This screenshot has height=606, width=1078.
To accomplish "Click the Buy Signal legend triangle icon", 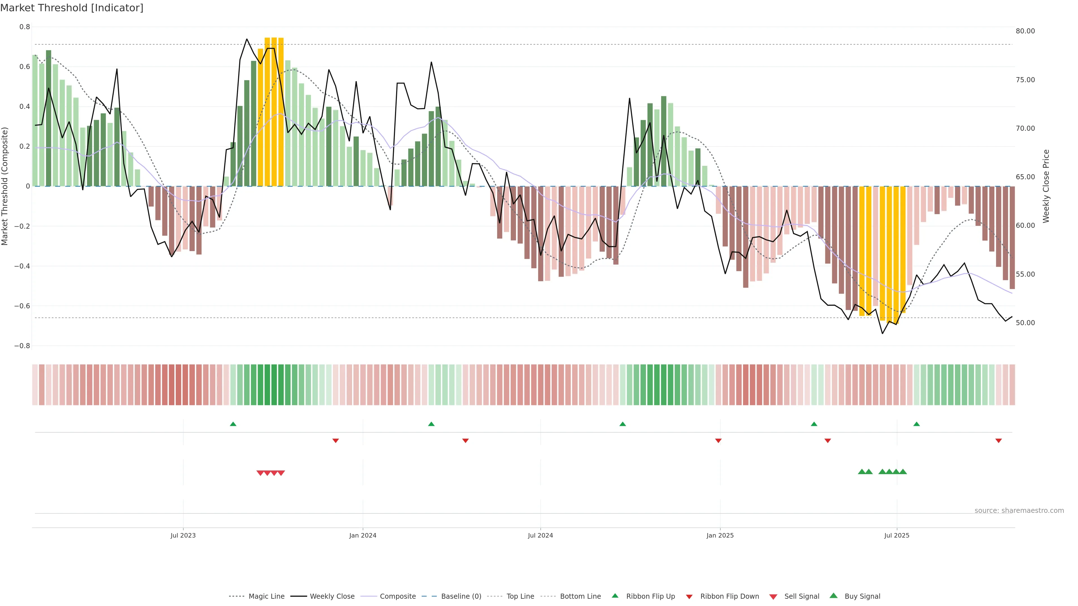I will point(833,596).
